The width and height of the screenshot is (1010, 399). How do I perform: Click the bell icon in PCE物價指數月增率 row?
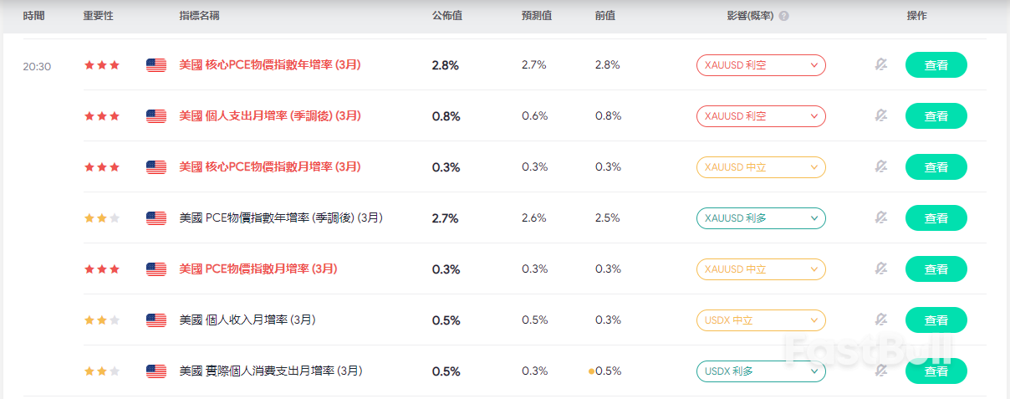click(880, 269)
